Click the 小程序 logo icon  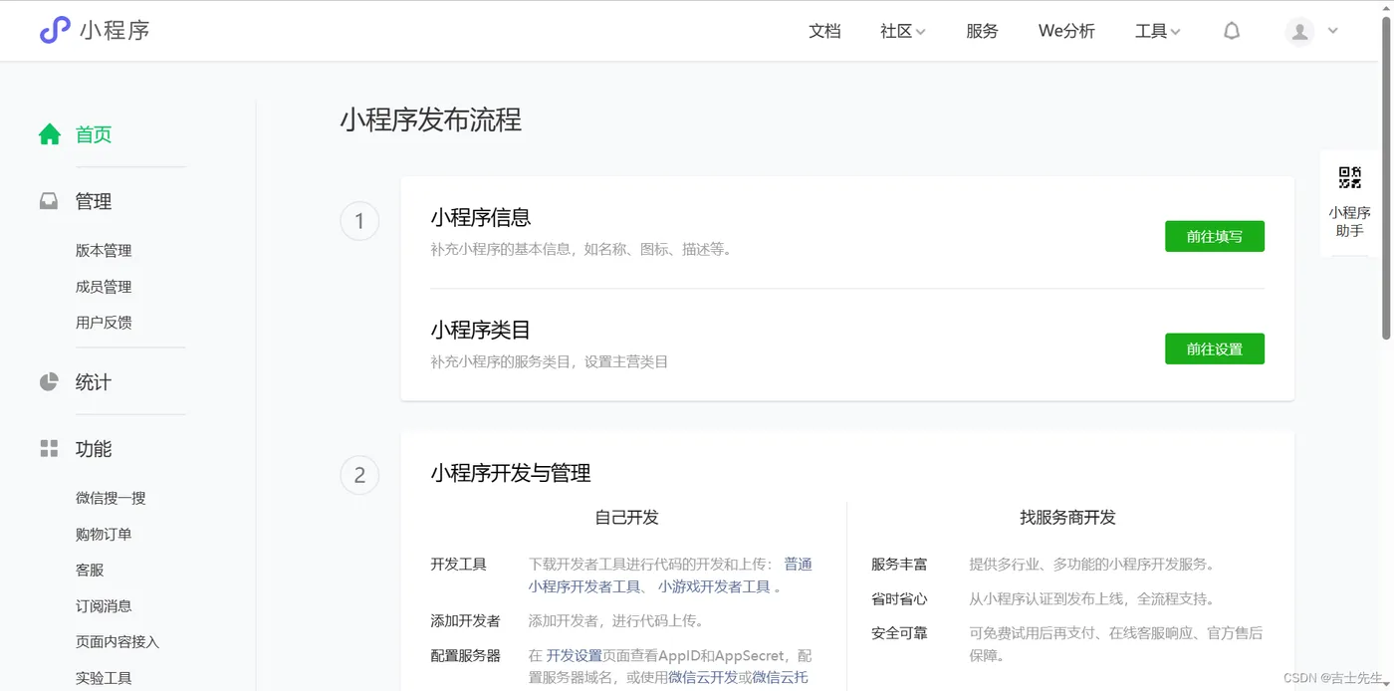(55, 30)
